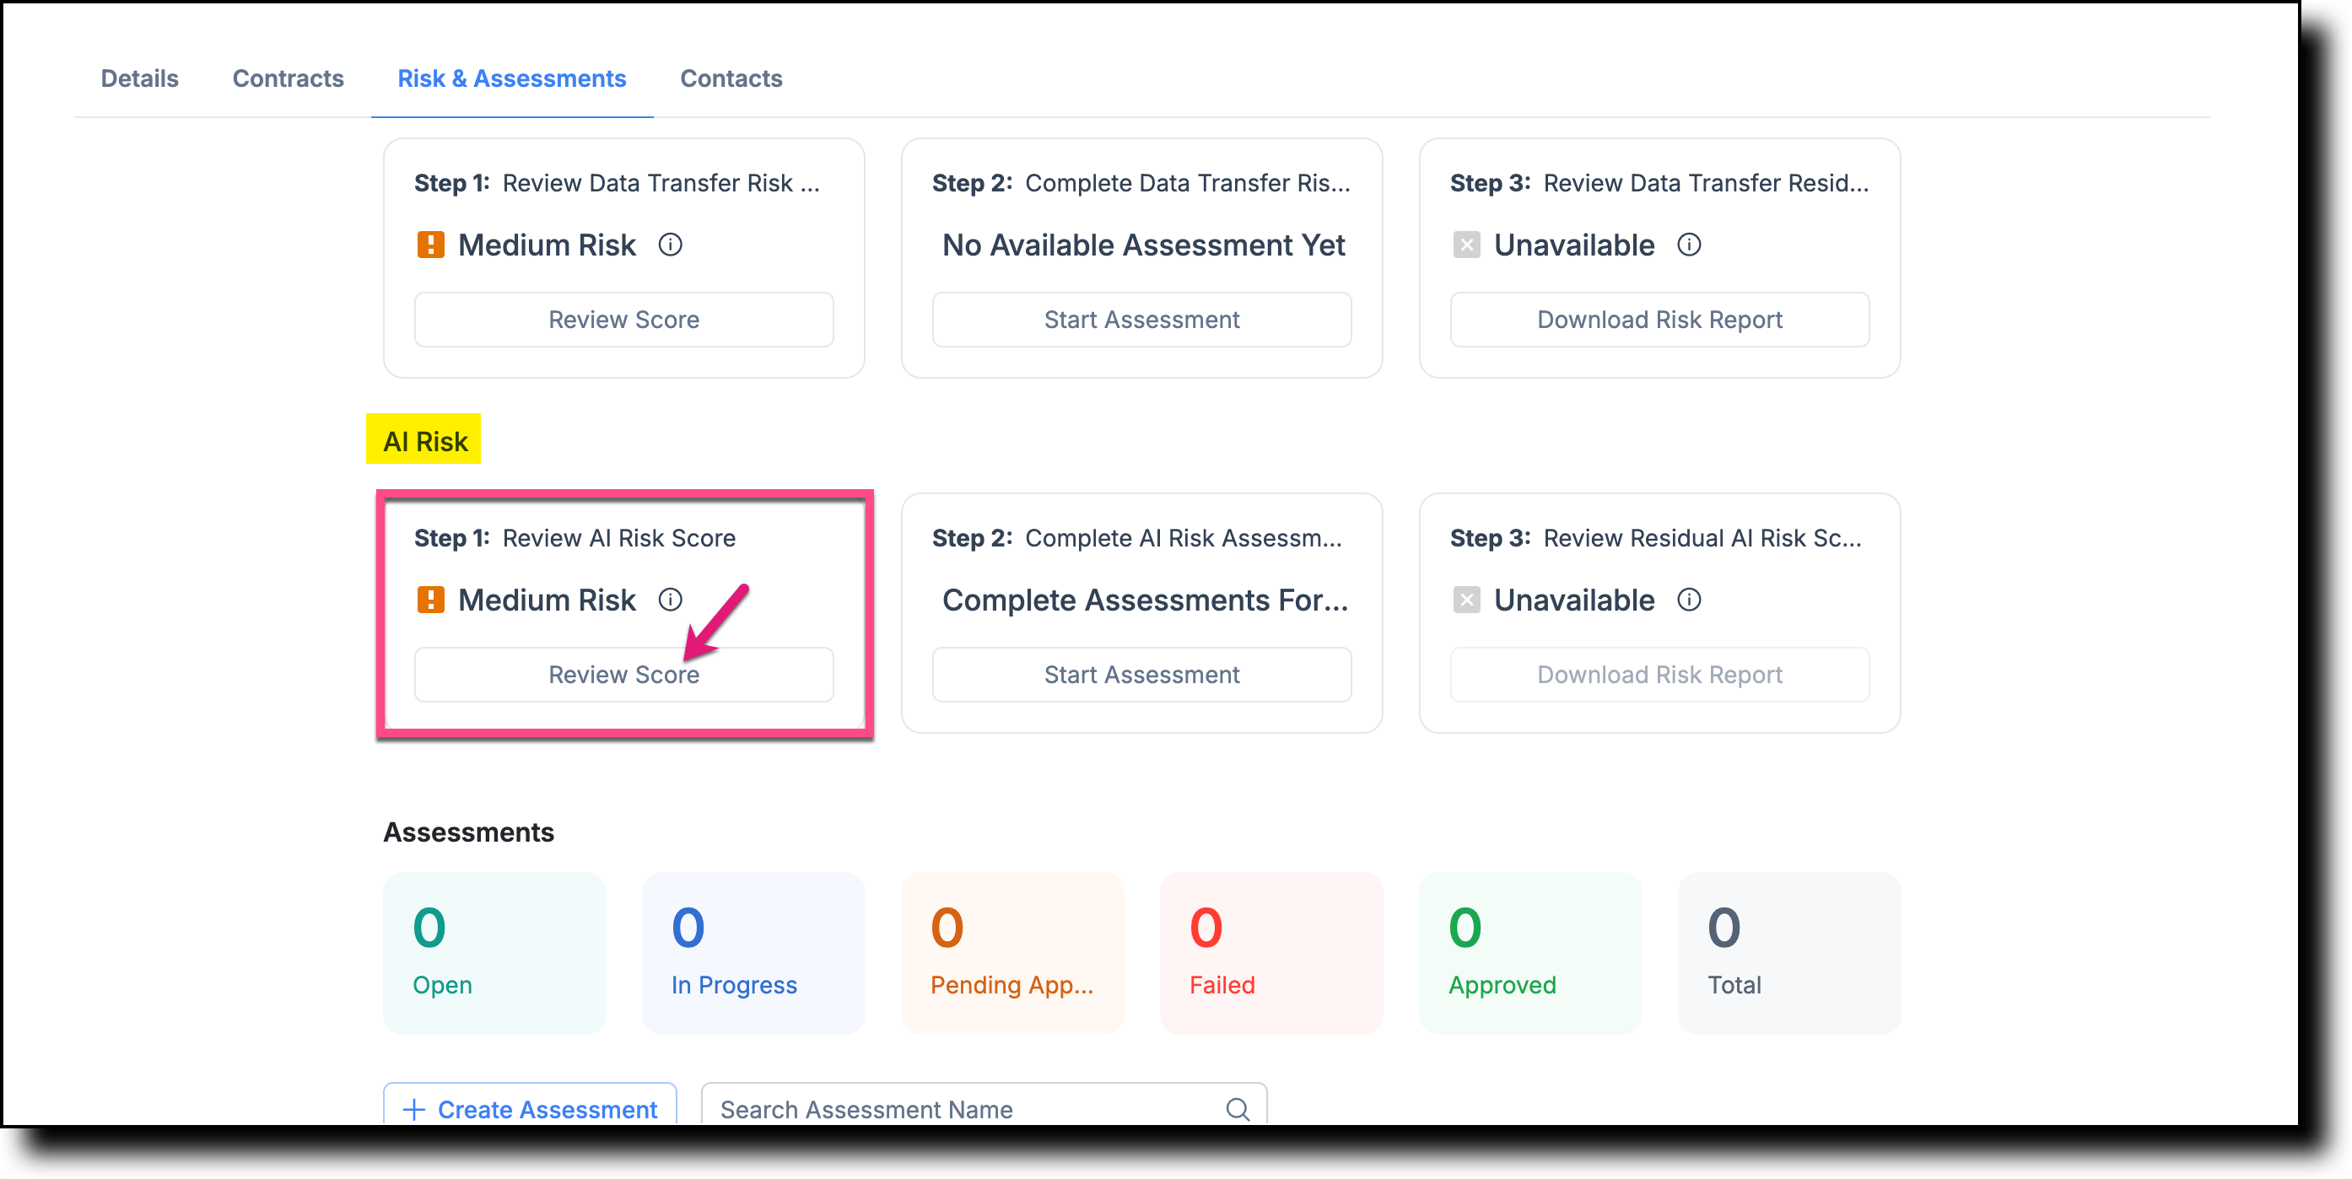
Task: Click info icon beside Data Transfer Unavailable
Action: click(x=1689, y=245)
